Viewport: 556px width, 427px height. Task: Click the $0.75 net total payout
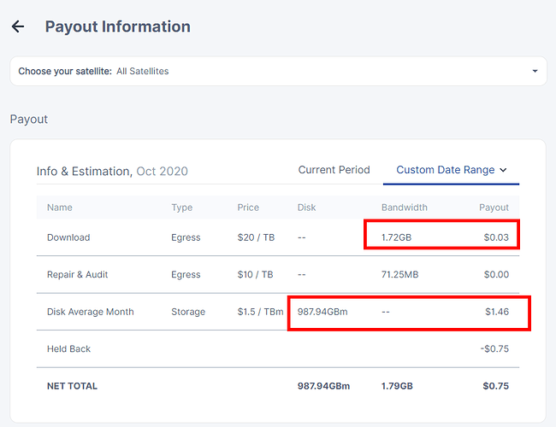coord(496,386)
